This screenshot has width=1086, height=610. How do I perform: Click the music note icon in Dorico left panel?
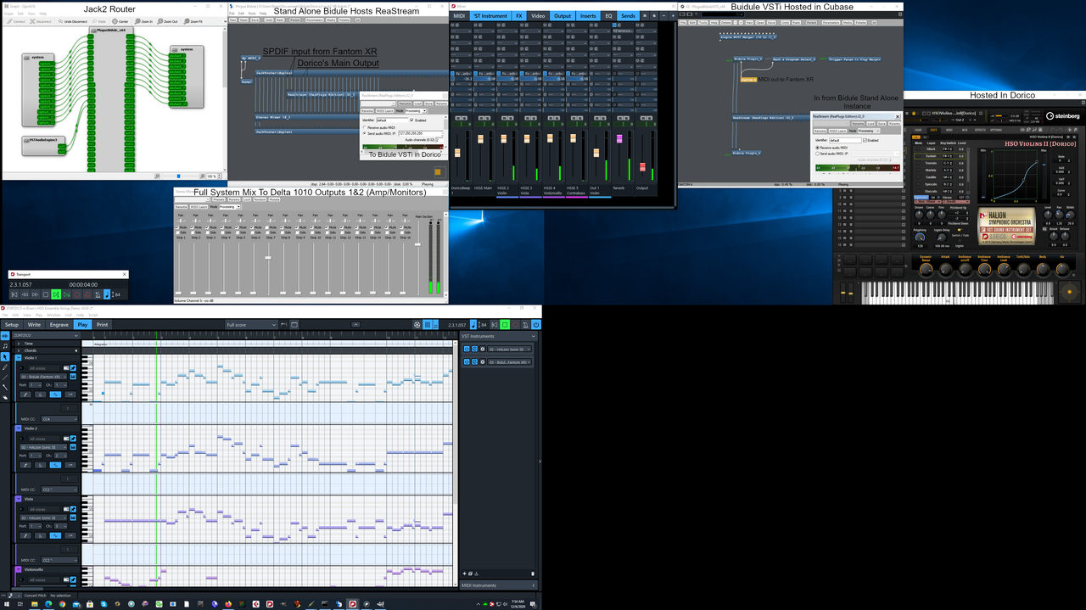(5, 346)
